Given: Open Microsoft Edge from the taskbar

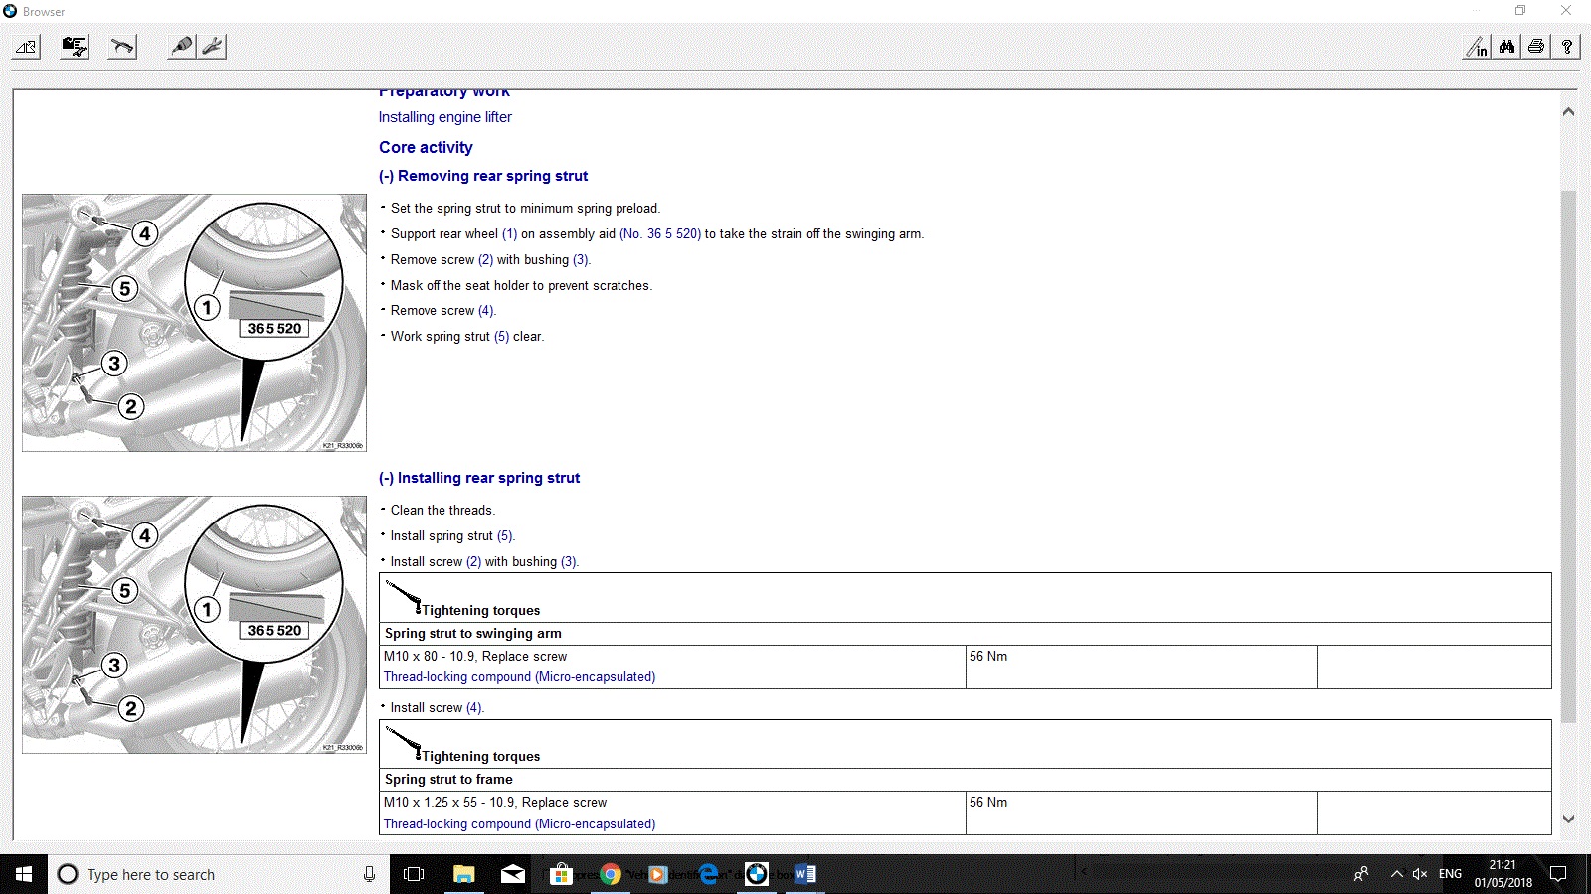Looking at the screenshot, I should [708, 874].
